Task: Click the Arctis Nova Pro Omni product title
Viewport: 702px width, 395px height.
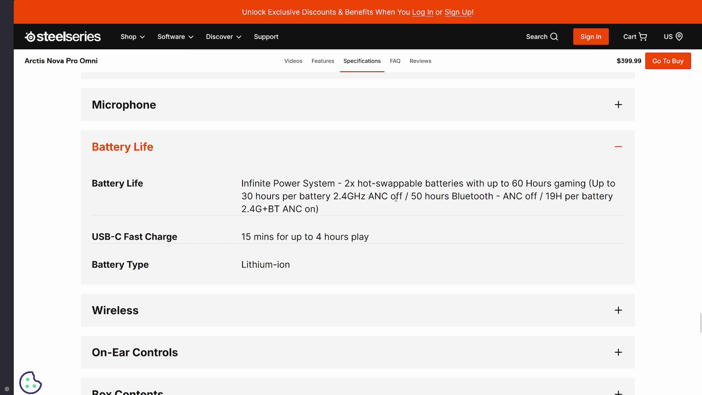Action: click(61, 61)
